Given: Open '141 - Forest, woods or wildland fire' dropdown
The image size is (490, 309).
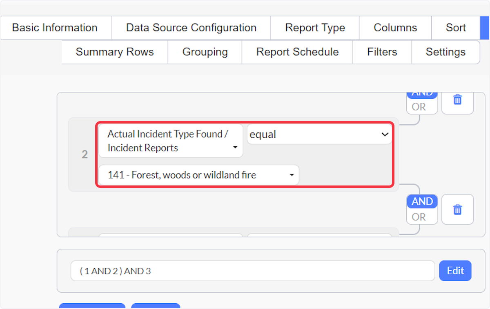Looking at the screenshot, I should pos(199,175).
